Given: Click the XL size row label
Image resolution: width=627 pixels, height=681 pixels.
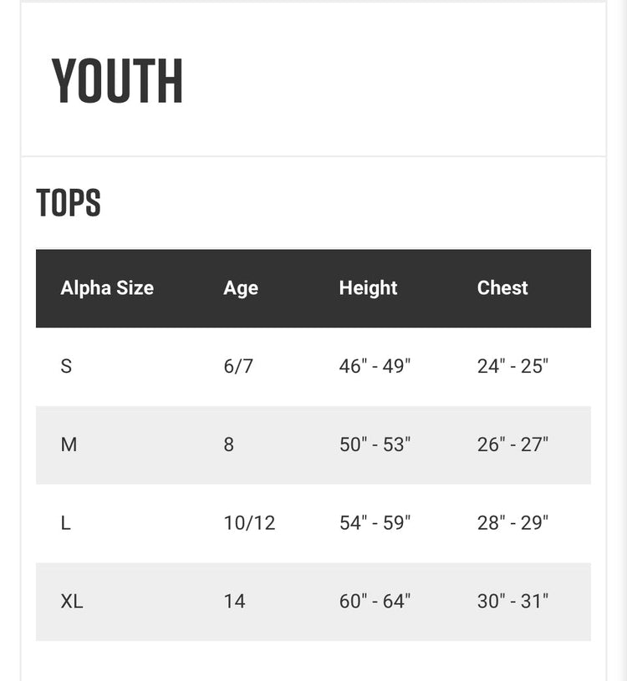Looking at the screenshot, I should coord(72,602).
